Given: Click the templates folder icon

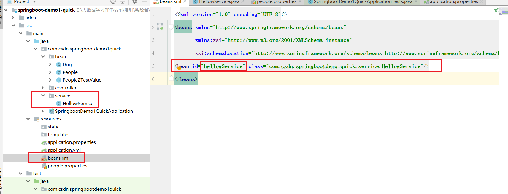Looking at the screenshot, I should pyautogui.click(x=44, y=135).
